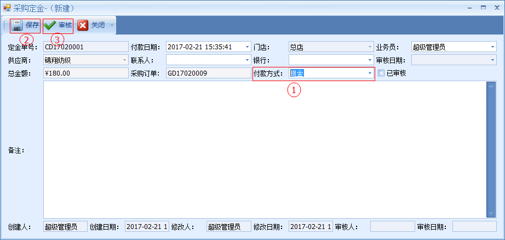Click the Save (保存) floppy disk icon

(x=17, y=25)
